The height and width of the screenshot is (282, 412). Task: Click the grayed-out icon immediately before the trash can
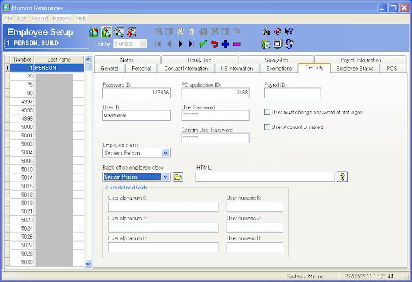180,31
